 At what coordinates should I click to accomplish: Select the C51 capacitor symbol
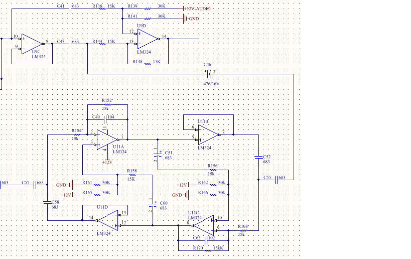158,155
